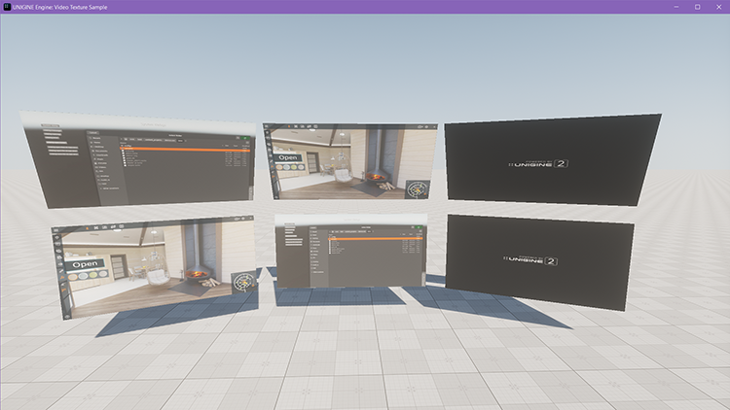Click the UNIGINE app icon in title bar
The image size is (730, 410).
pos(6,7)
